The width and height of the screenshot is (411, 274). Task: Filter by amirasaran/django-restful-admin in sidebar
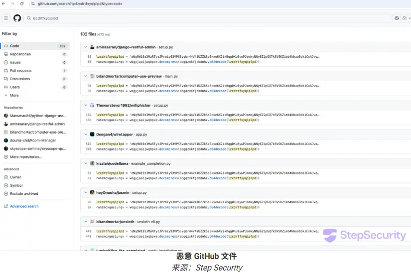(35, 124)
